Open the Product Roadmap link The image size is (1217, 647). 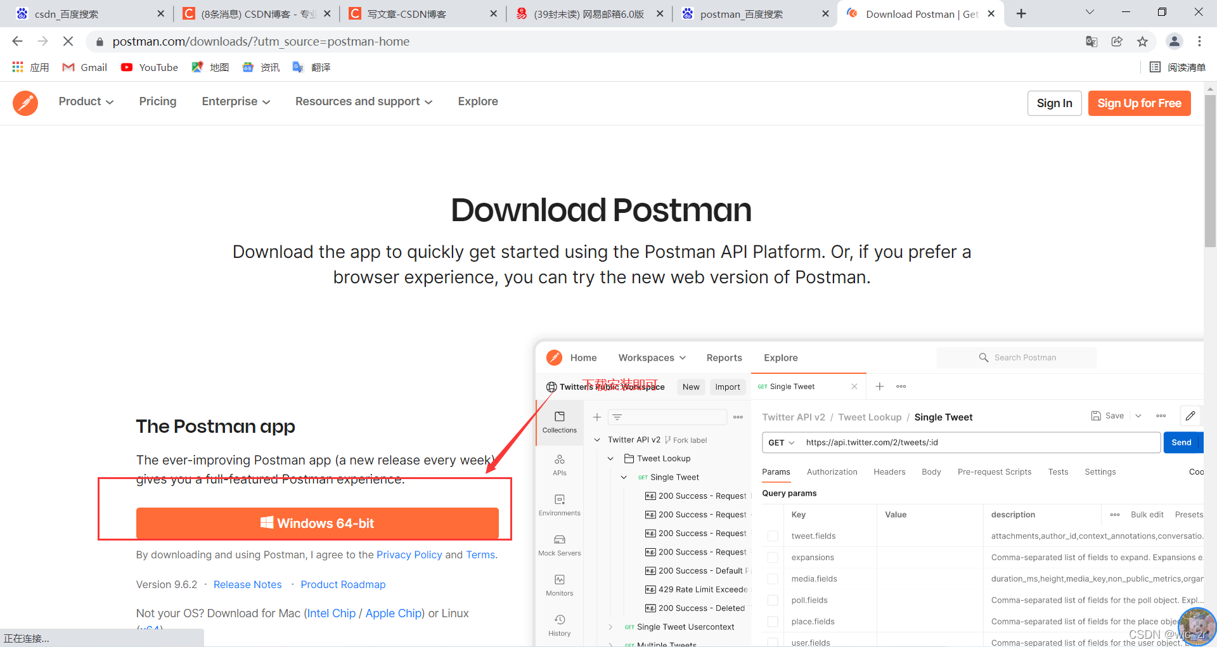coord(343,584)
